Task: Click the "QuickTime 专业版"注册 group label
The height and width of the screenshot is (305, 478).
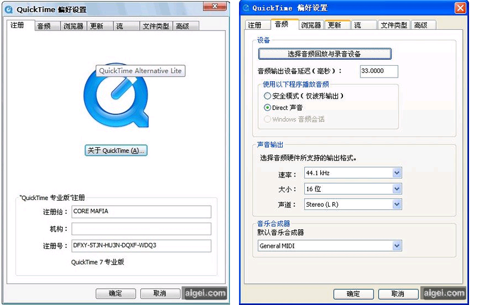Action: pos(52,198)
